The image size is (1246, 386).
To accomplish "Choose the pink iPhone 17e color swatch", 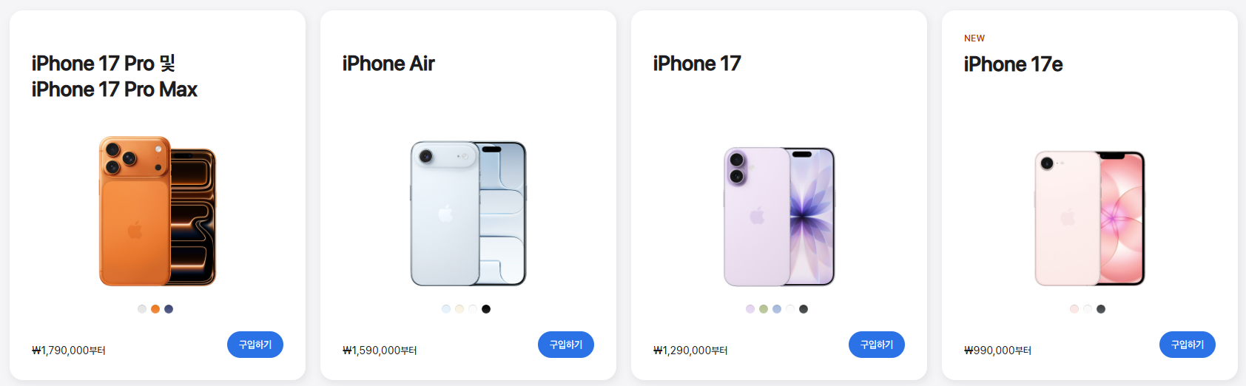I will (x=1074, y=309).
